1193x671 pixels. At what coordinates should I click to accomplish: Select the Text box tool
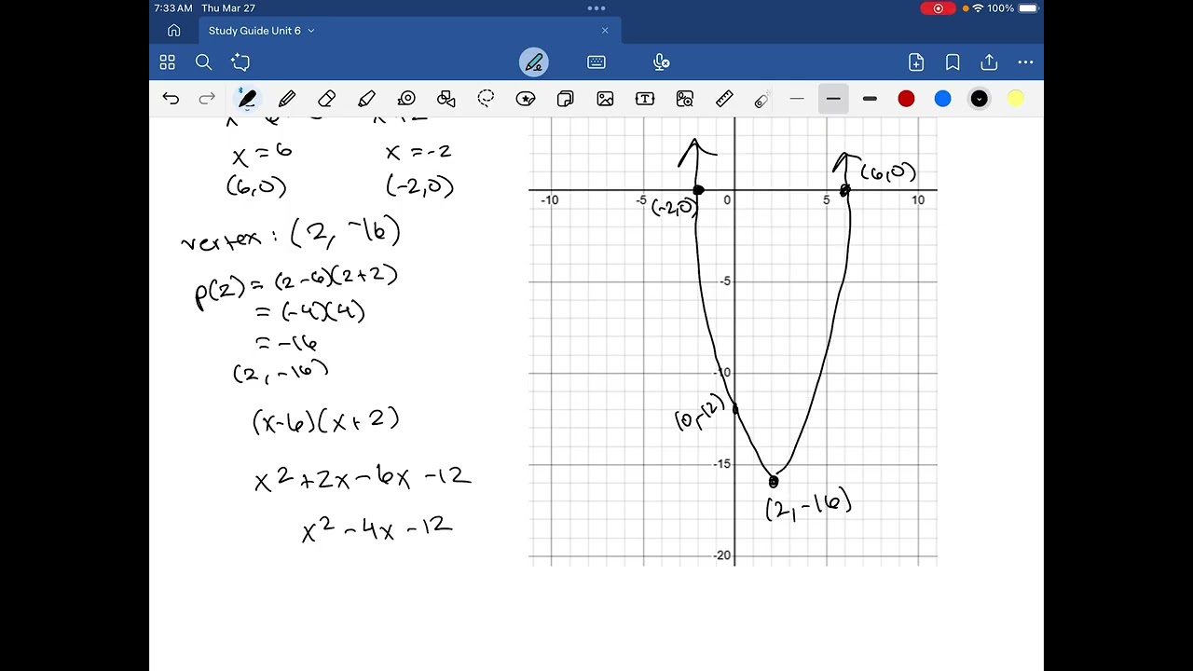[x=645, y=99]
